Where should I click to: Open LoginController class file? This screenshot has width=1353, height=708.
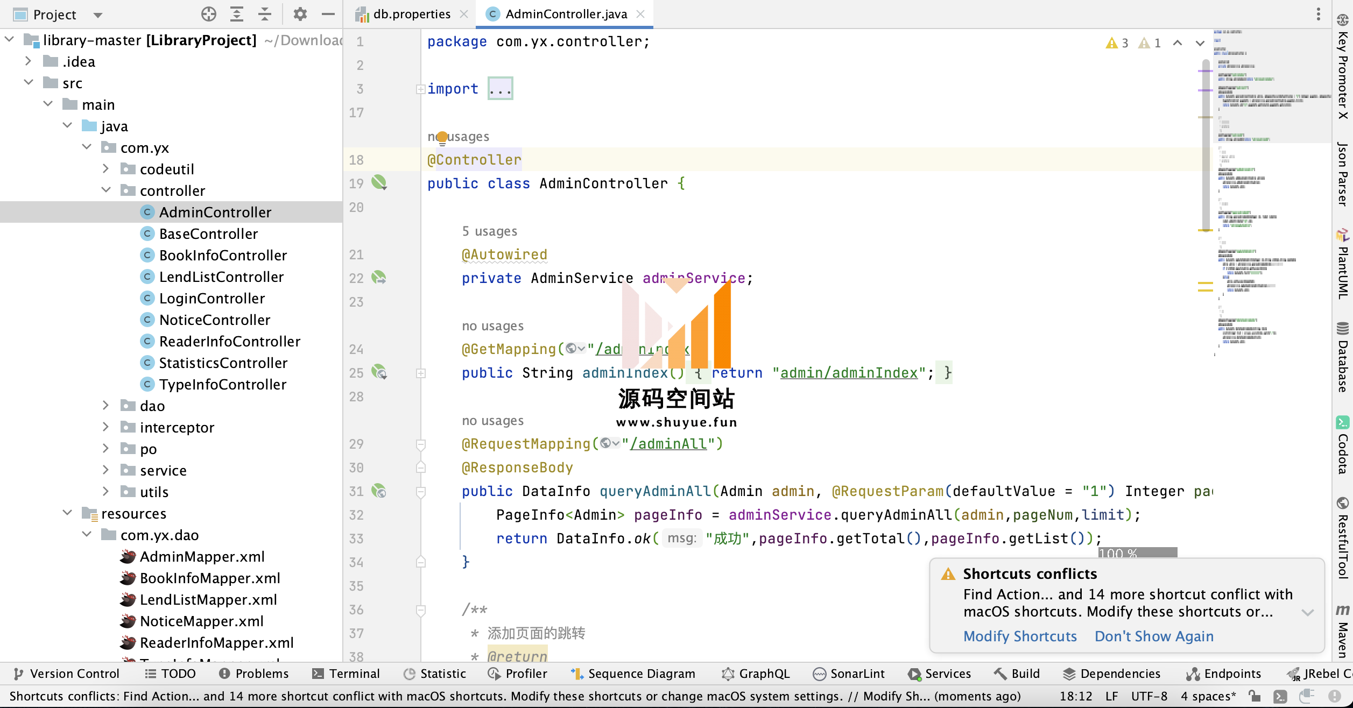[212, 298]
